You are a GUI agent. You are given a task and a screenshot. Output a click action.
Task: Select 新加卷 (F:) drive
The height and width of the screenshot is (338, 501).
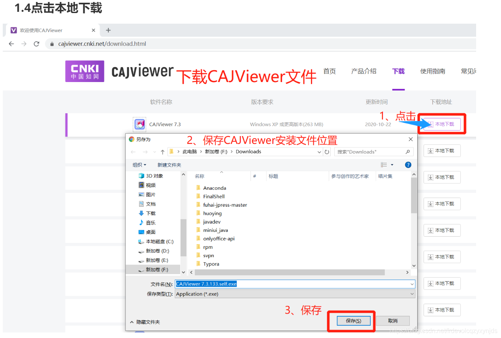click(x=153, y=270)
